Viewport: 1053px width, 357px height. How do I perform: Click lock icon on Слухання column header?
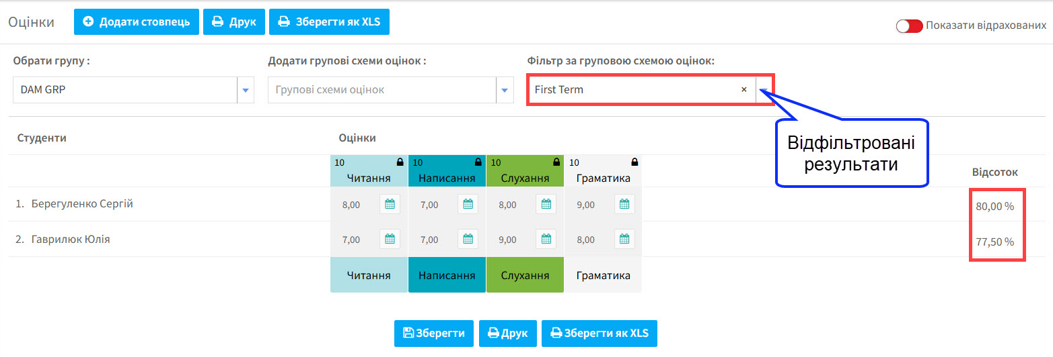[556, 162]
